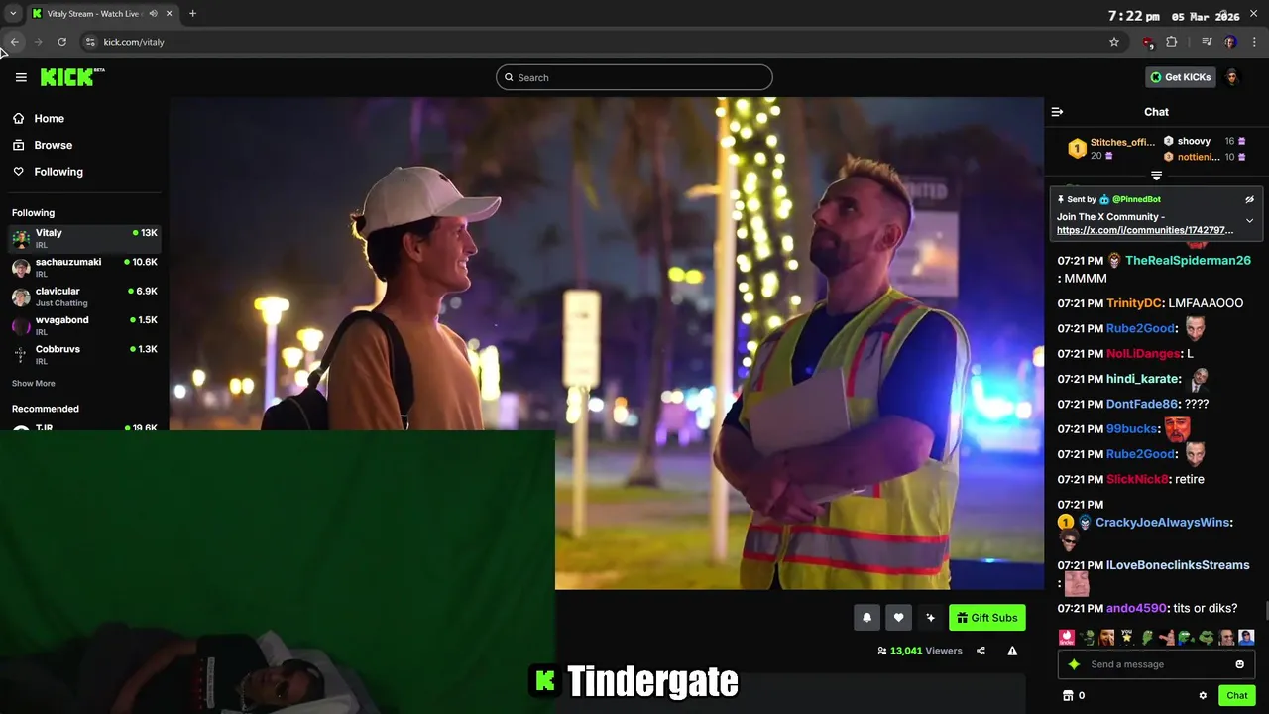Screen dimensions: 1269x714
Task: Open the X community link
Action: [x=1145, y=230]
